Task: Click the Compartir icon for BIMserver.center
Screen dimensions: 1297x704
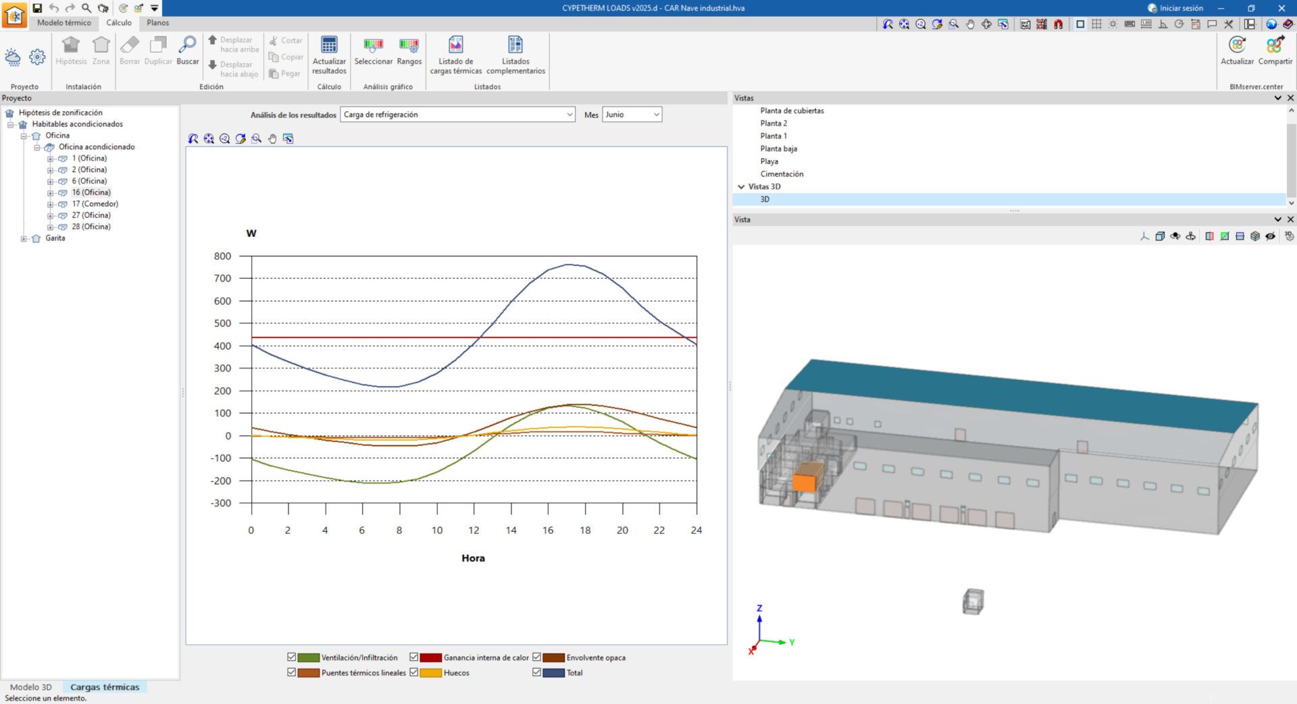Action: click(1275, 46)
